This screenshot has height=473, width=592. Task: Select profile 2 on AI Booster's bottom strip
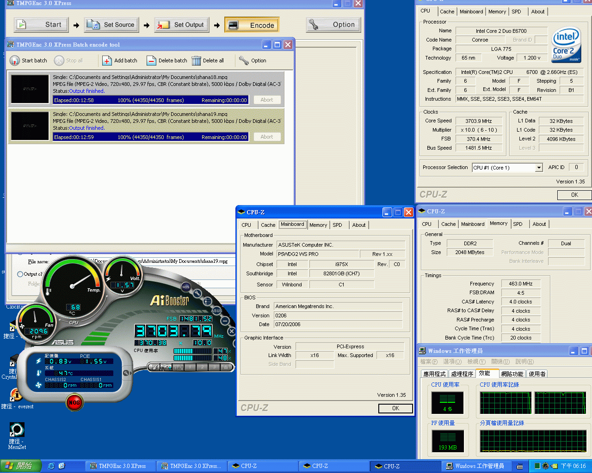[x=202, y=367]
